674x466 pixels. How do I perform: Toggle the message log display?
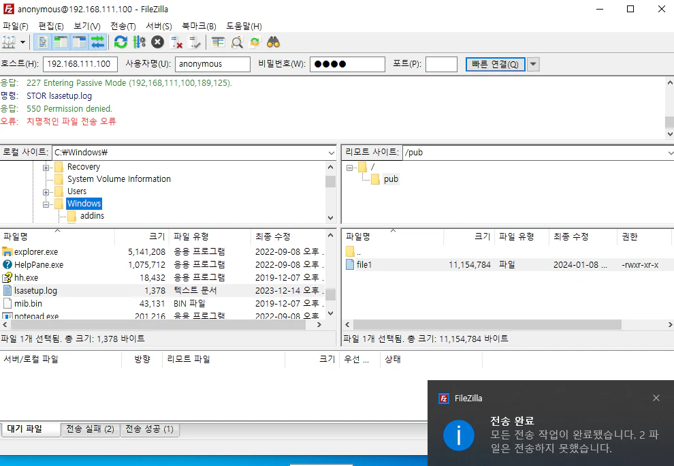pos(42,42)
